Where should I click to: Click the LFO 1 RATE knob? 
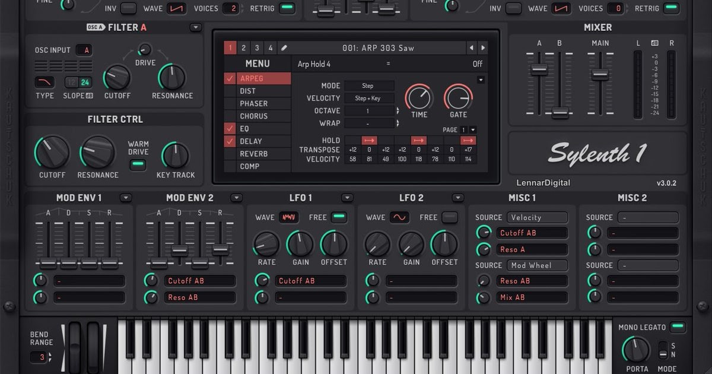[x=266, y=244]
